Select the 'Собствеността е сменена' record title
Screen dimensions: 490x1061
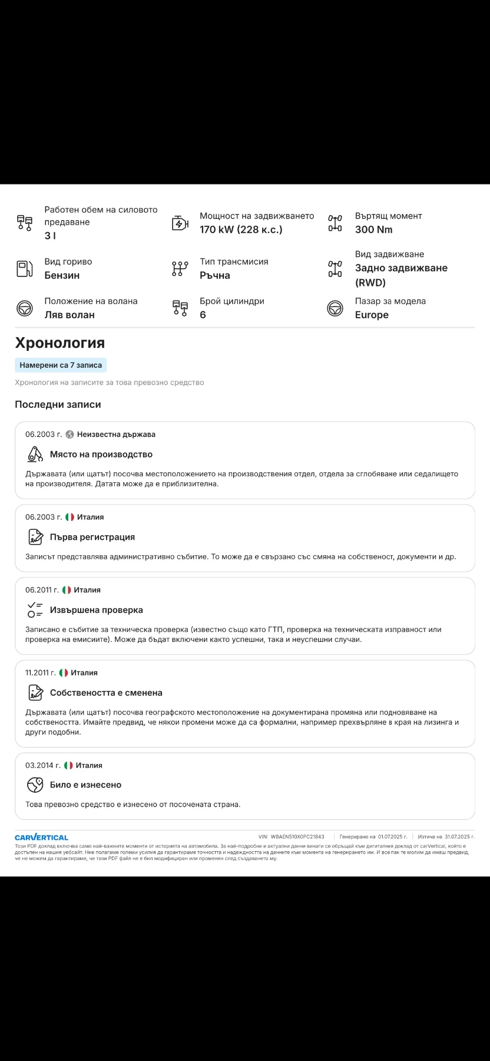(106, 693)
